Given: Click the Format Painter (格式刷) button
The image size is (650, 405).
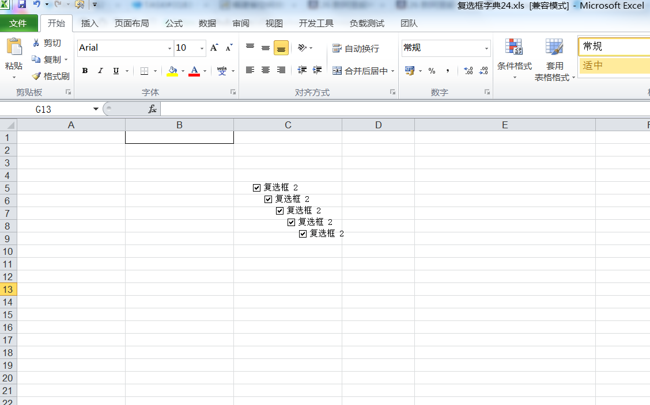Looking at the screenshot, I should click(51, 76).
